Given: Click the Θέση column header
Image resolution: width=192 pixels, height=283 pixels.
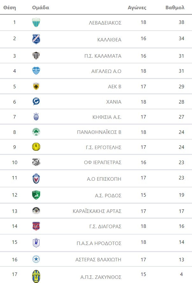Looking at the screenshot, I should [10, 8].
